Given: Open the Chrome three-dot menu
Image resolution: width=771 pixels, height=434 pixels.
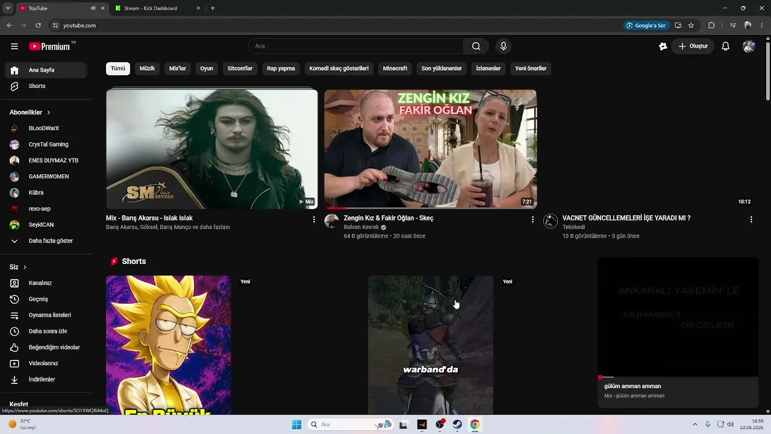Looking at the screenshot, I should (763, 25).
